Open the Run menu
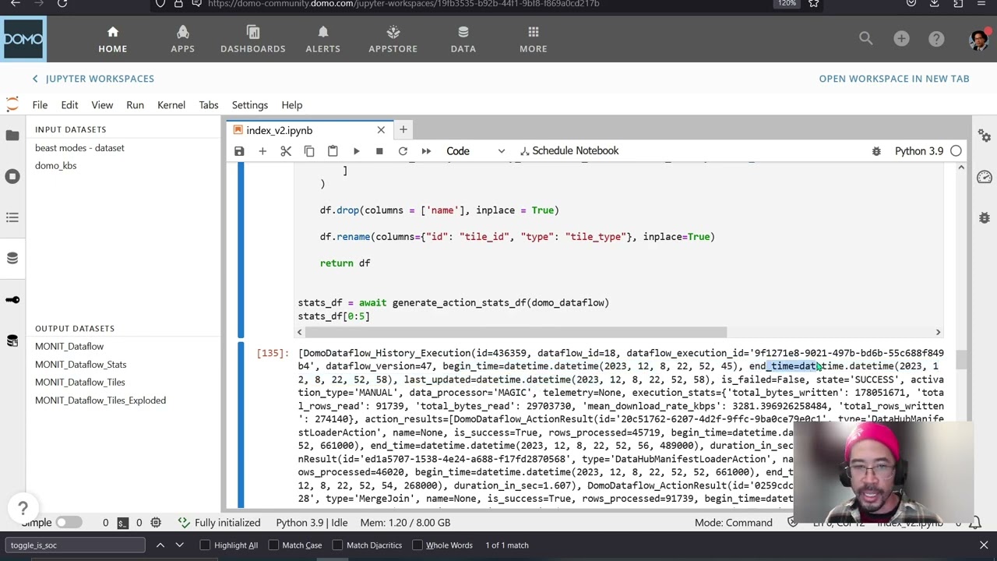997x561 pixels. 135,105
